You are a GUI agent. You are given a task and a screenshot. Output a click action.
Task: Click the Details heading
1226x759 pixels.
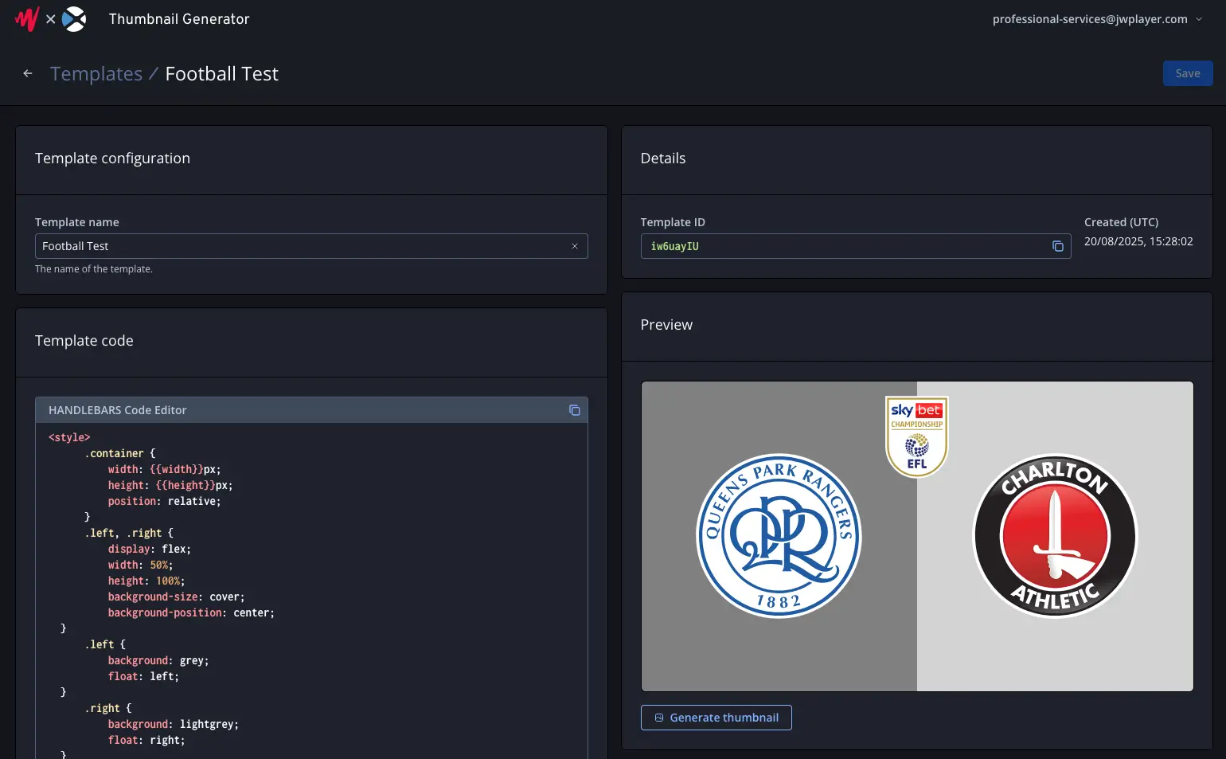point(663,158)
